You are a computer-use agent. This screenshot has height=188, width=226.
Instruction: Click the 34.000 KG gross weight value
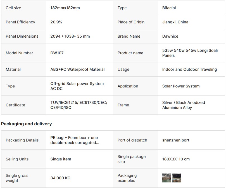tap(60, 178)
